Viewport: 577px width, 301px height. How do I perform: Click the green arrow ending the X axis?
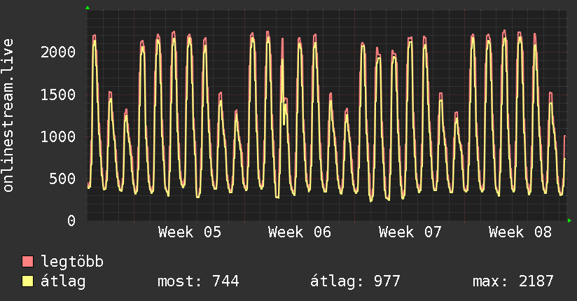pos(570,220)
